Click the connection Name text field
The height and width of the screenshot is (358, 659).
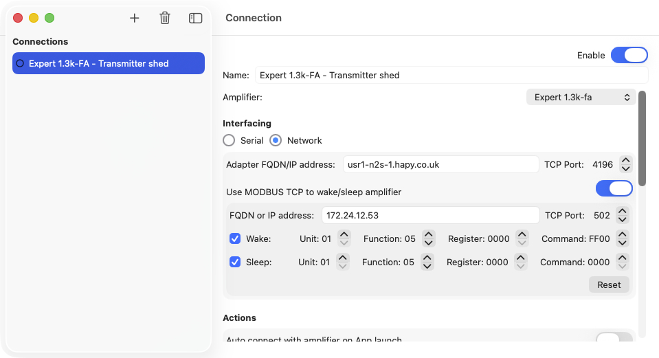pos(451,75)
